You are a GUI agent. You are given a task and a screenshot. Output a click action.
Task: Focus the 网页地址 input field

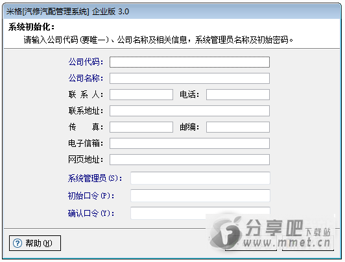(189, 159)
